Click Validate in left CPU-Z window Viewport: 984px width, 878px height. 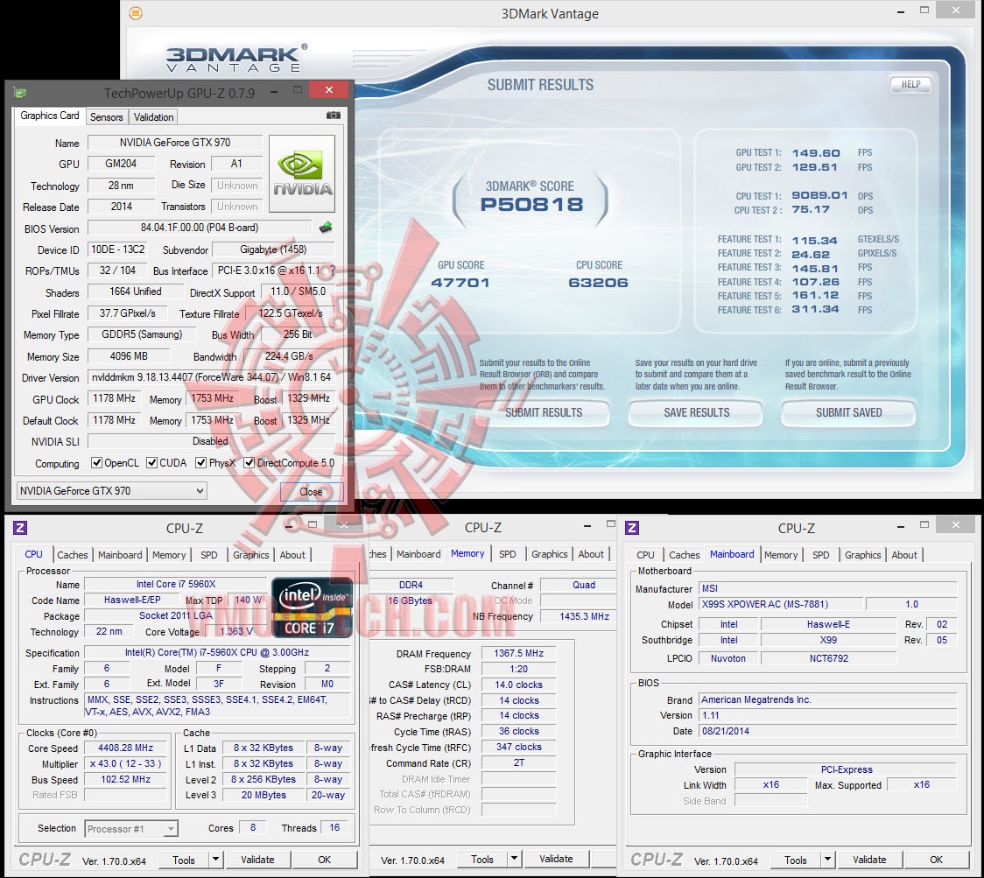click(257, 859)
